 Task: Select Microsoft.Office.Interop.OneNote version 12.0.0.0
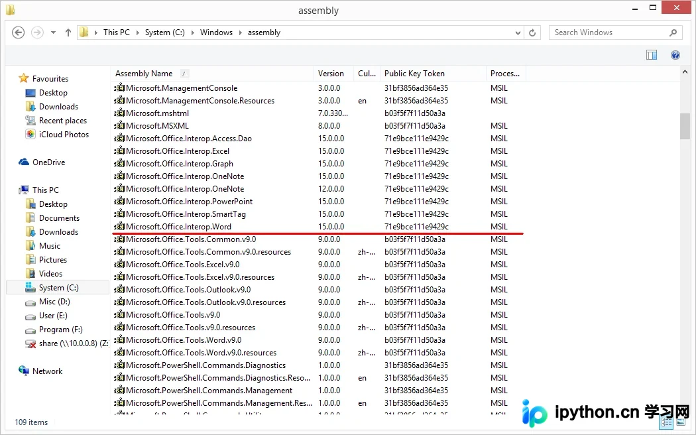pos(185,188)
